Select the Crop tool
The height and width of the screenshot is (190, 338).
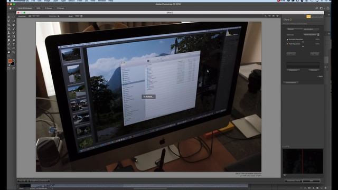9,25
